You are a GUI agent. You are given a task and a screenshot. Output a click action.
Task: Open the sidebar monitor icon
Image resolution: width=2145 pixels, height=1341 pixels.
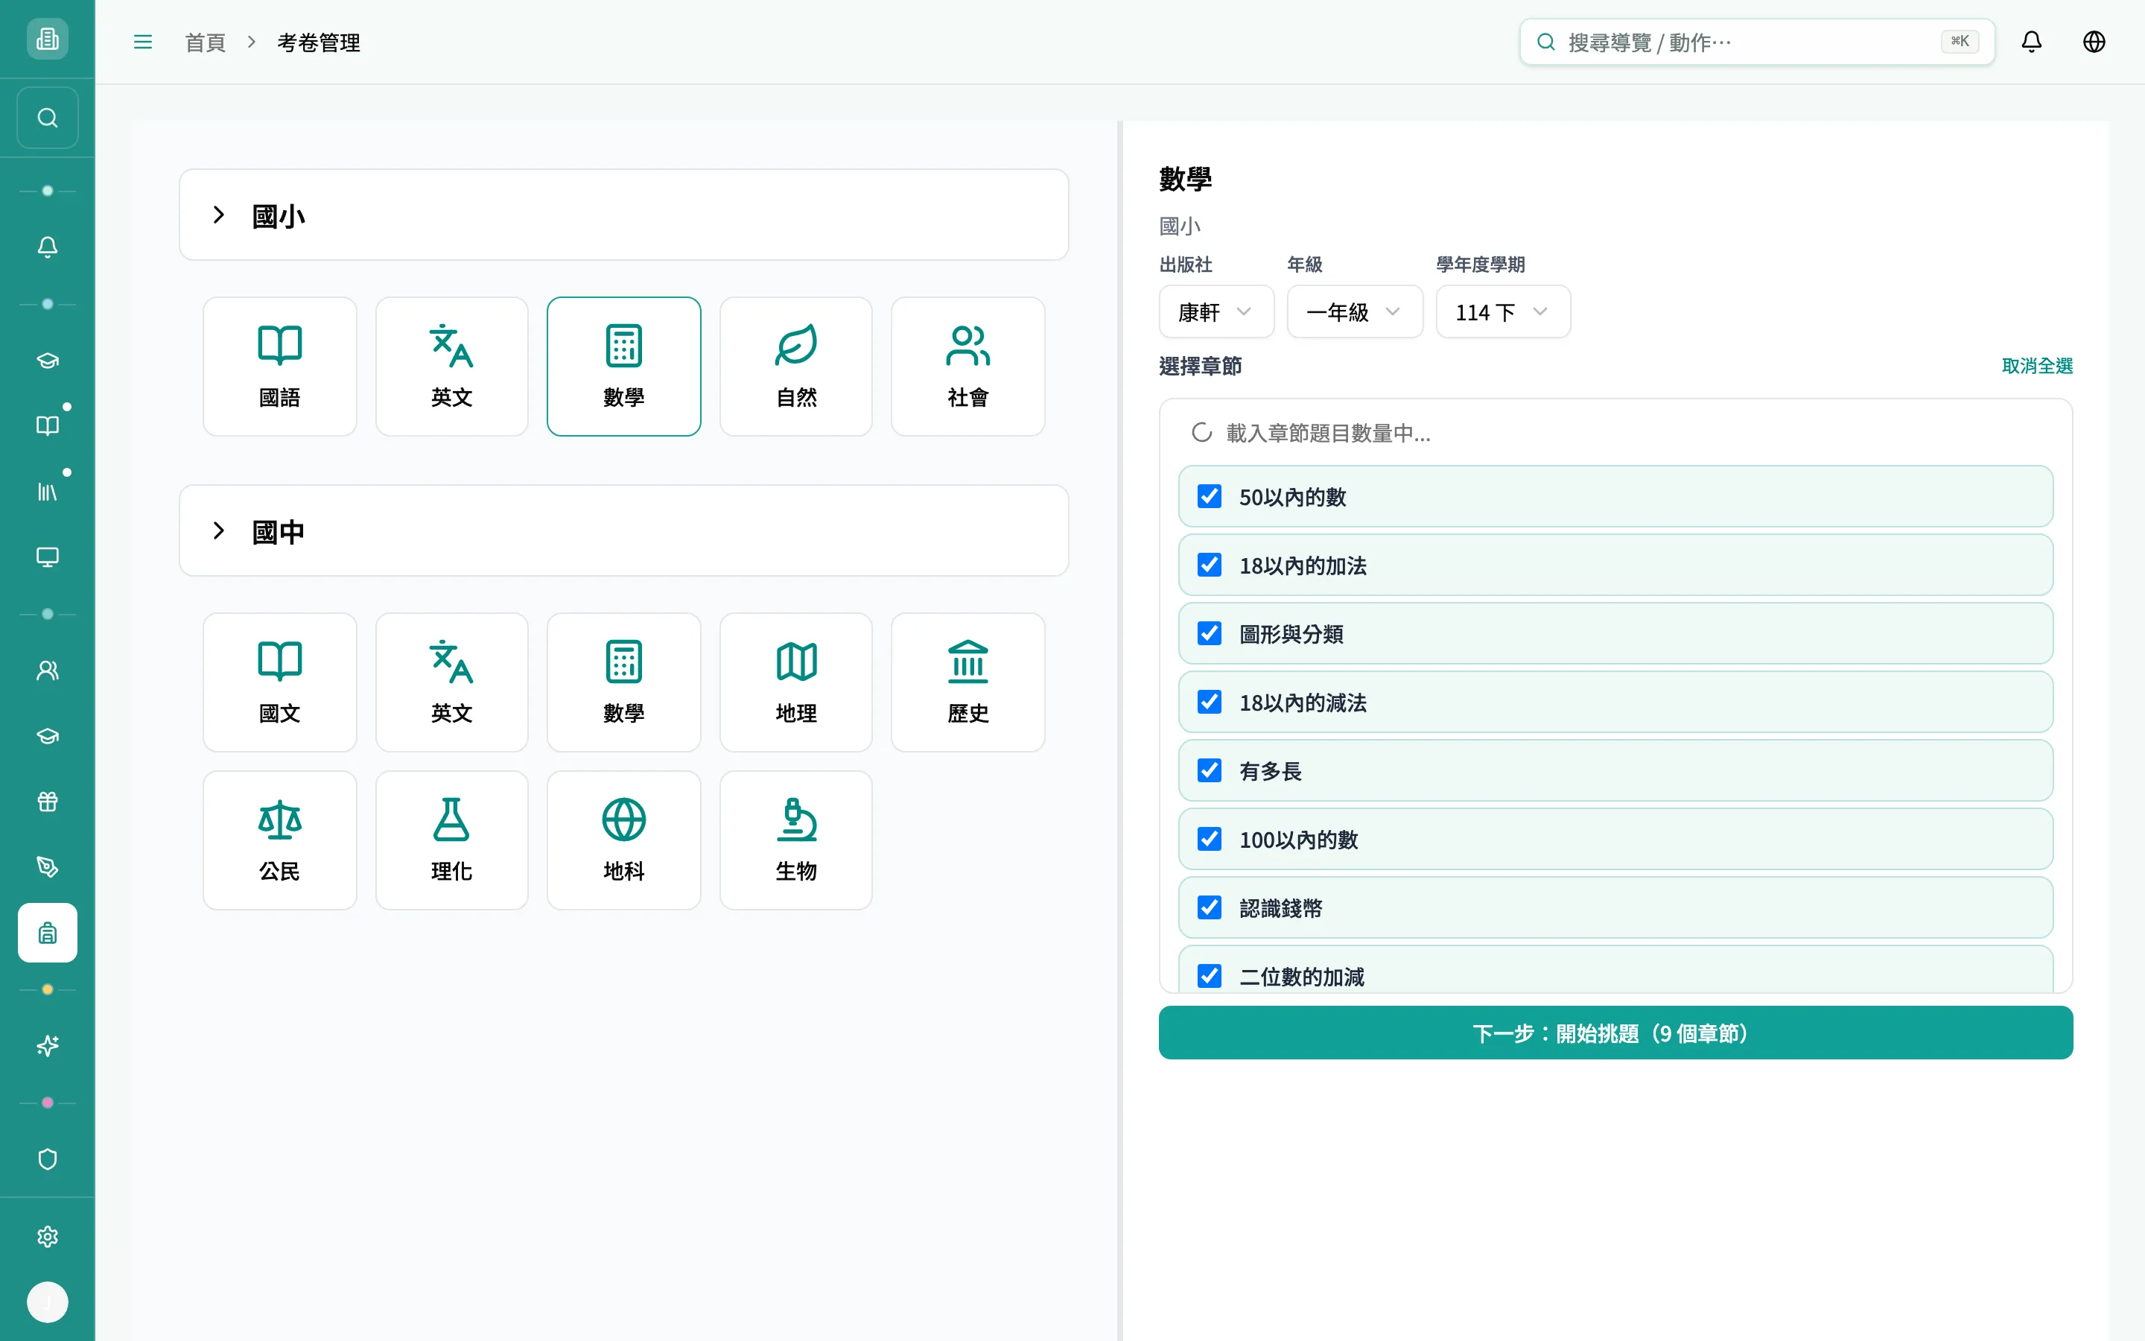point(47,557)
